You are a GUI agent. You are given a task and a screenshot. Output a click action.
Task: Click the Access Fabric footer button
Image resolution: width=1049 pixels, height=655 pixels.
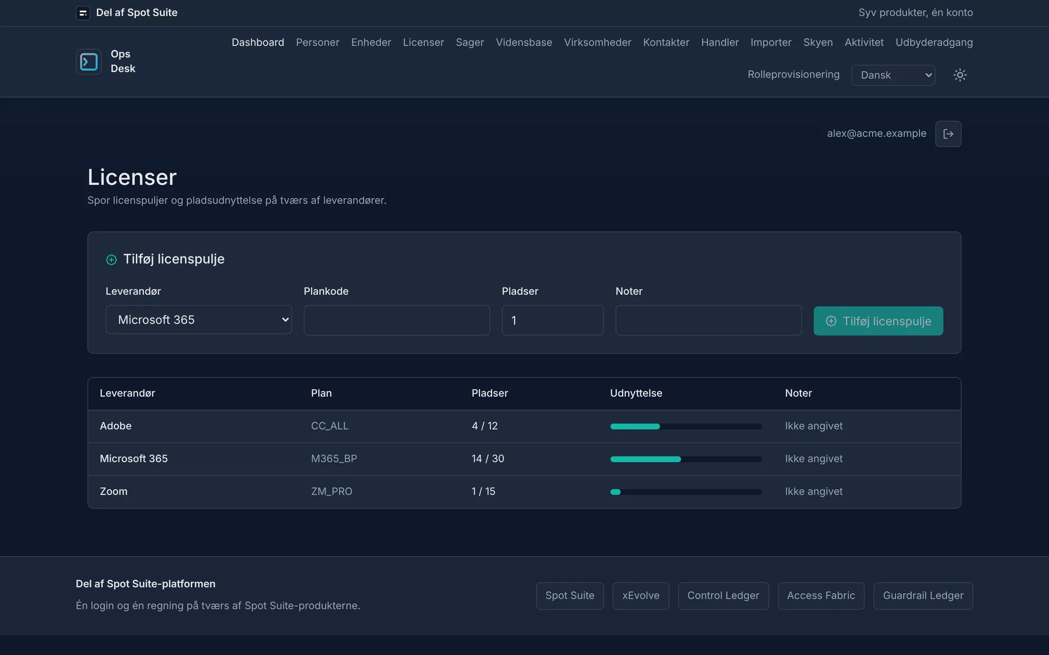point(821,596)
